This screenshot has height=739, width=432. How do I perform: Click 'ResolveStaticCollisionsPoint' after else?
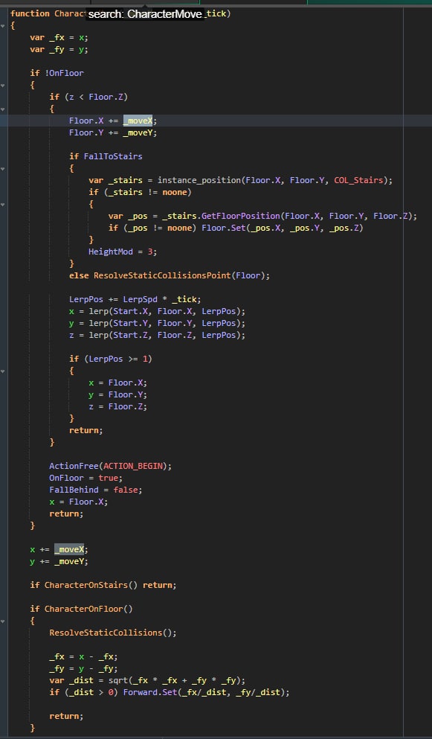(x=162, y=275)
